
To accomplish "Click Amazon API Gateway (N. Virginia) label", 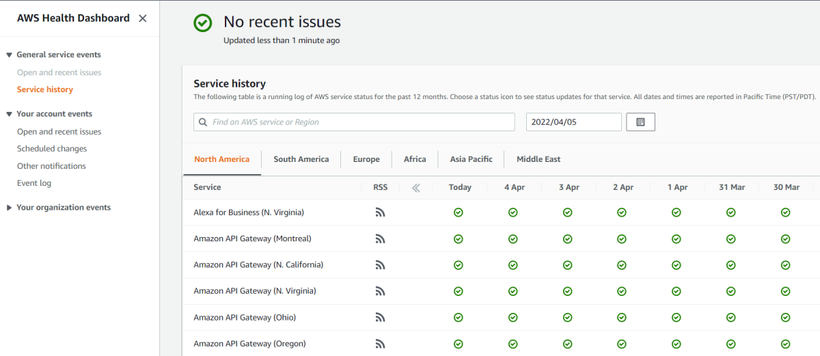I will click(255, 291).
